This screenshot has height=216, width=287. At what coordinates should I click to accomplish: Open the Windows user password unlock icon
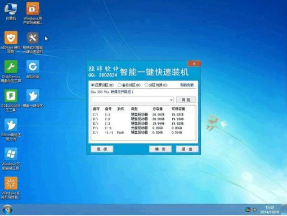tap(33, 13)
